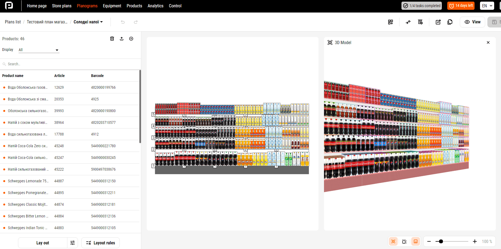Image resolution: width=501 pixels, height=249 pixels.
Task: Toggle the 3D model view button
Action: click(393, 241)
